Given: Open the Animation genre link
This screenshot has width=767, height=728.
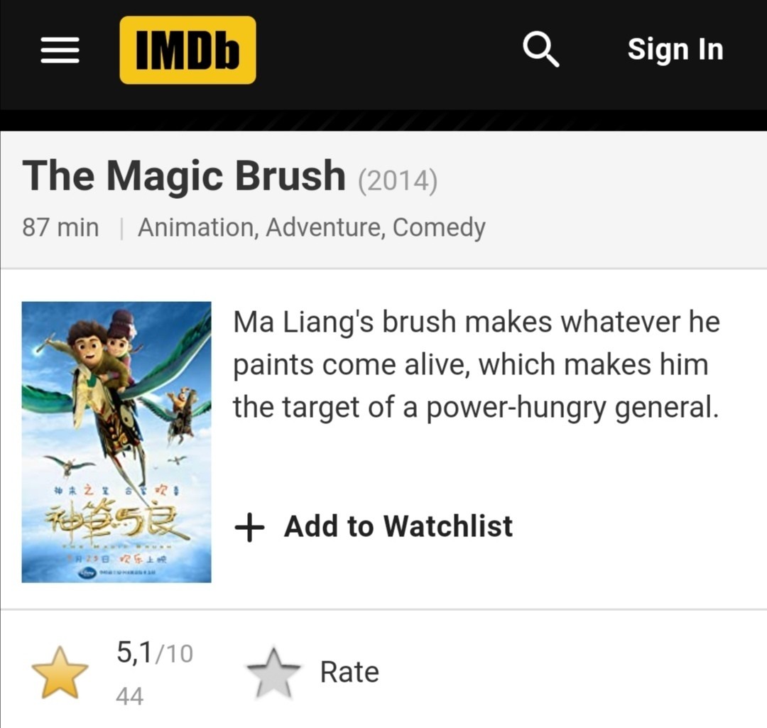Looking at the screenshot, I should [x=195, y=228].
